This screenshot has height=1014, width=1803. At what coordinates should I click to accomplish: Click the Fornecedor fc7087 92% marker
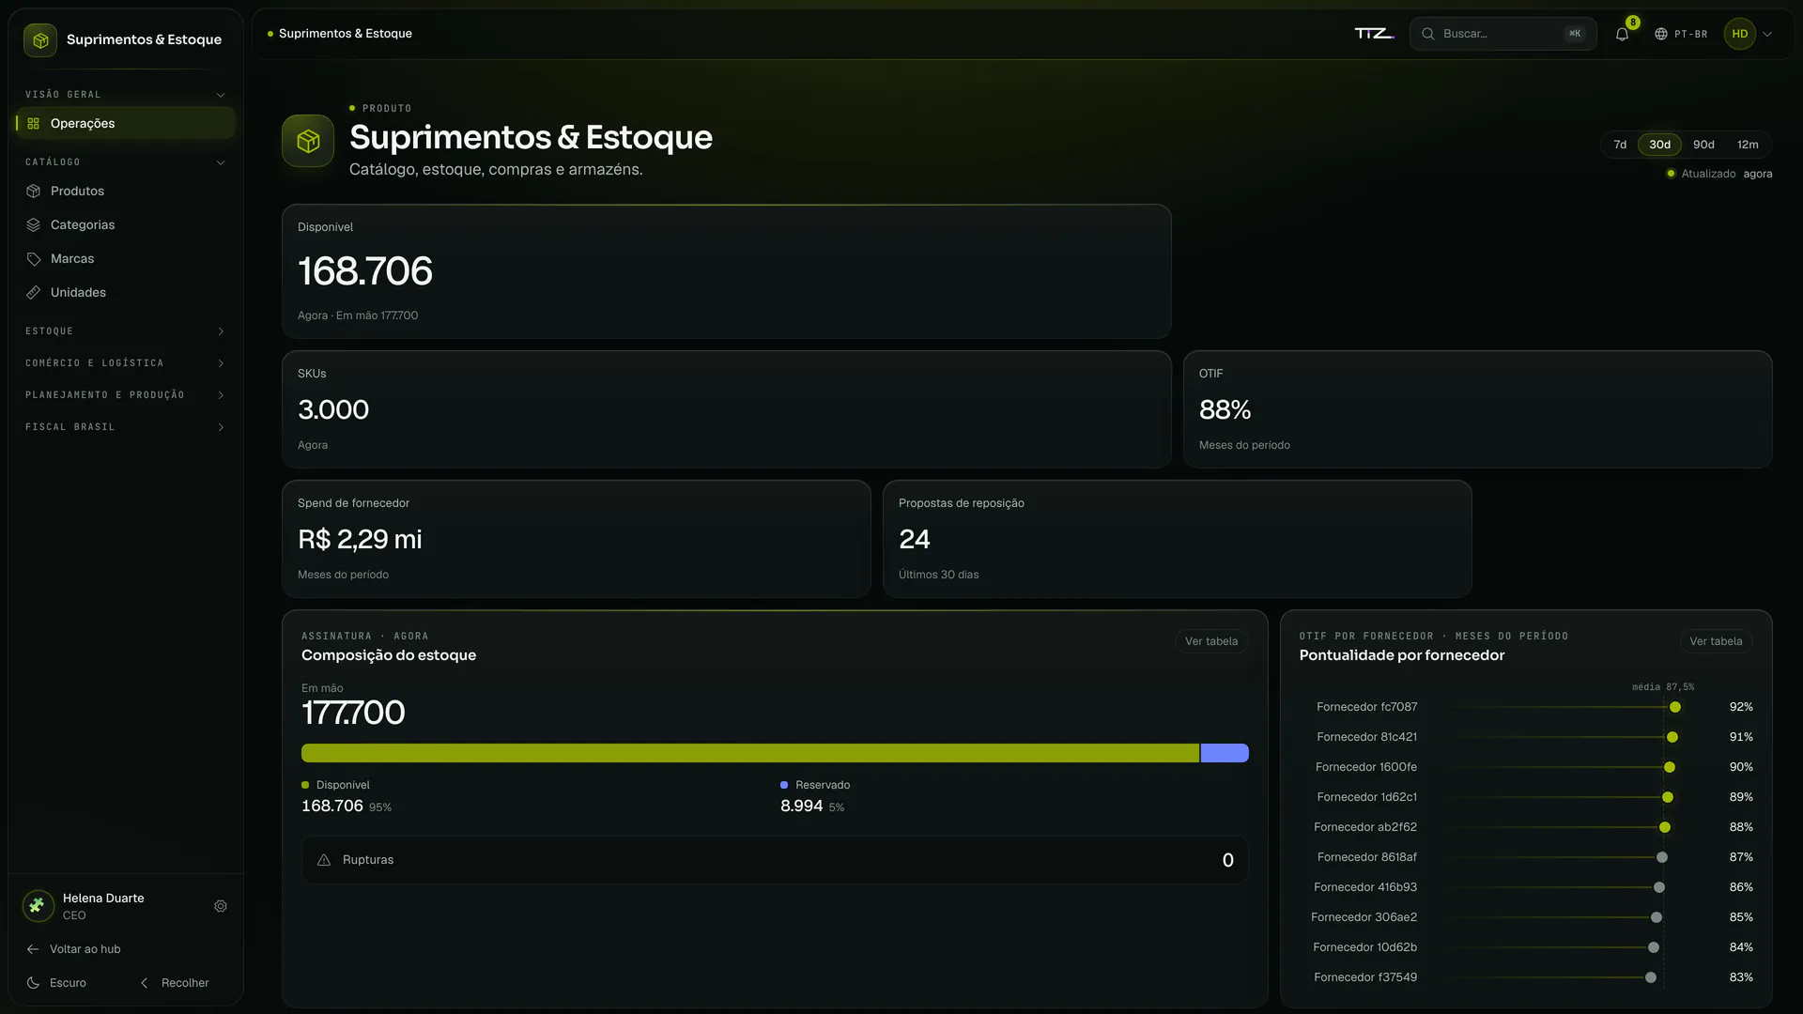coord(1675,707)
